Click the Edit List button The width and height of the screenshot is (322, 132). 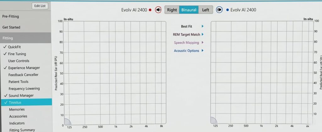pos(40,6)
